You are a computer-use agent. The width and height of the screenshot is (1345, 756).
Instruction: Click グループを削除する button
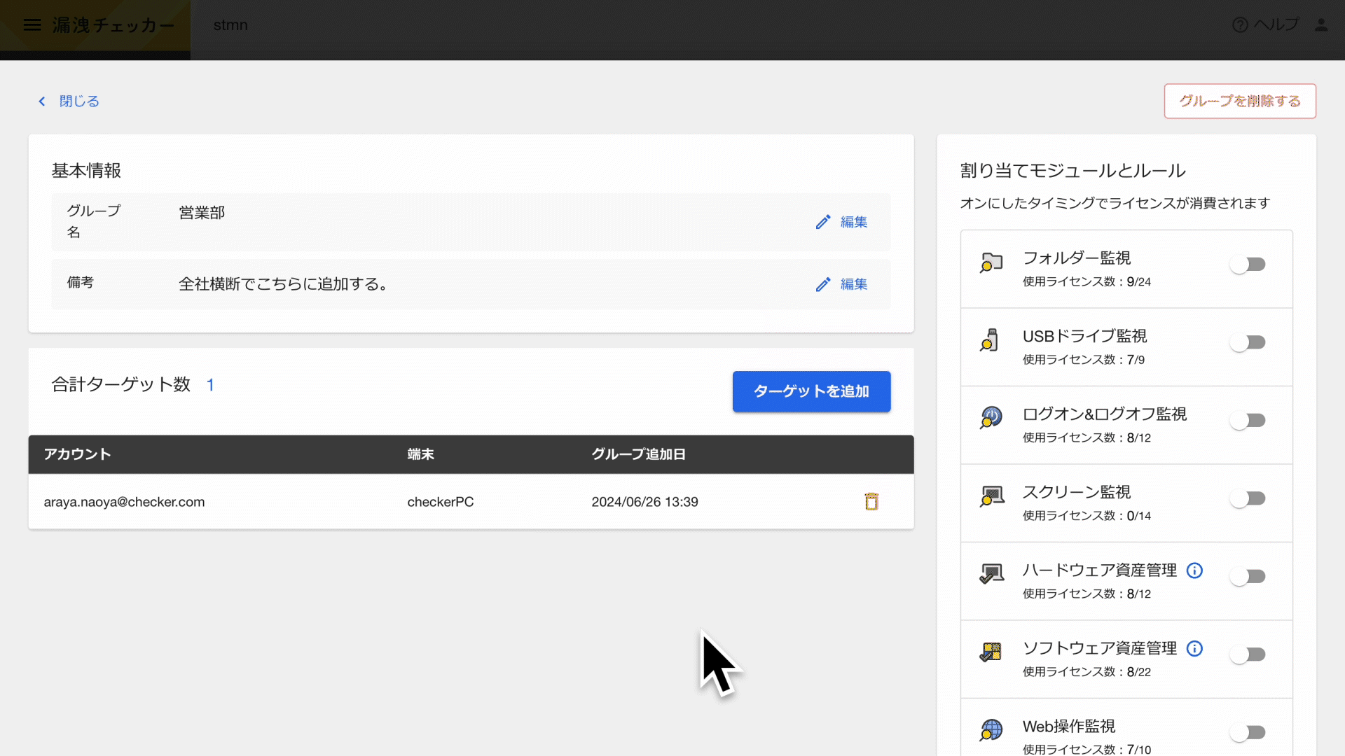pyautogui.click(x=1240, y=101)
